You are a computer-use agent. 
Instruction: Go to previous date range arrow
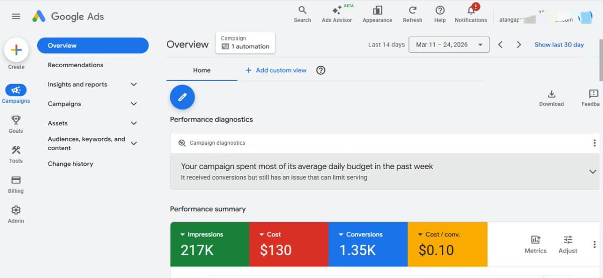tap(500, 45)
